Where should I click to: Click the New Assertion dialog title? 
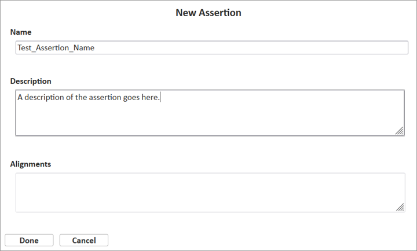click(x=209, y=12)
